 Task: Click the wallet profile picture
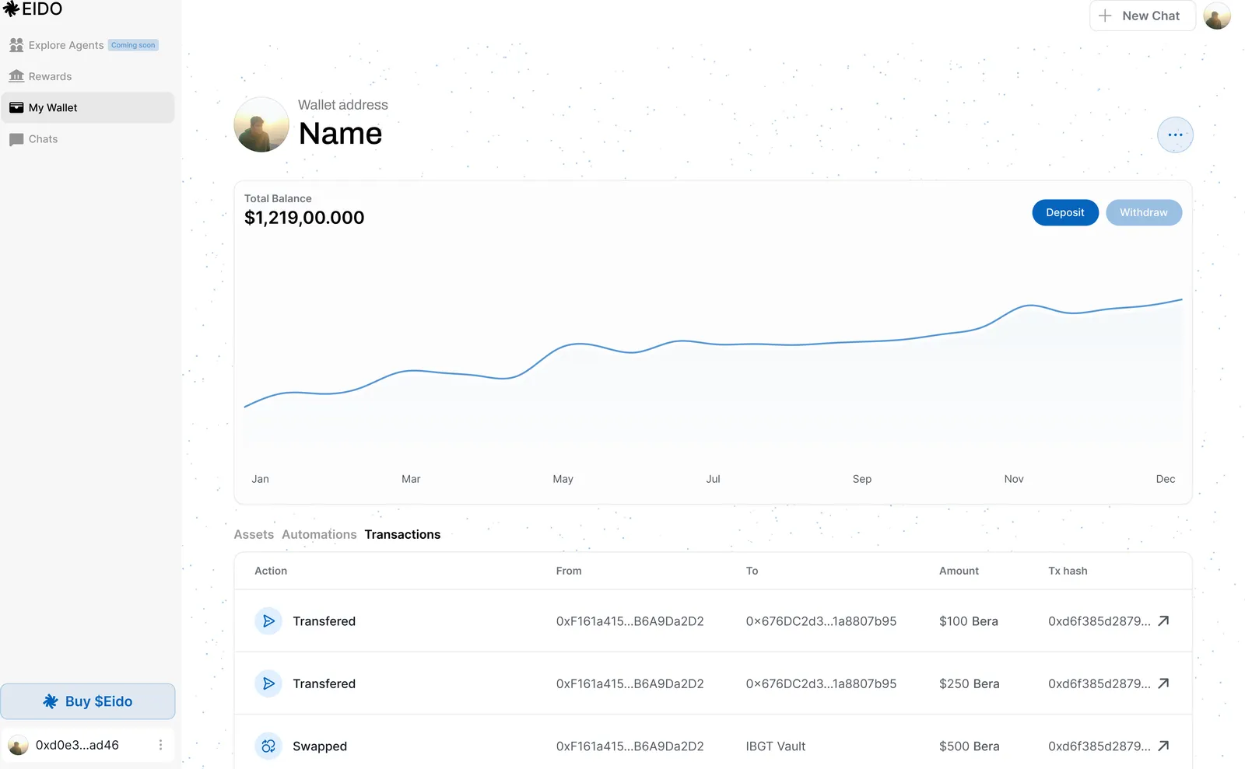coord(261,124)
